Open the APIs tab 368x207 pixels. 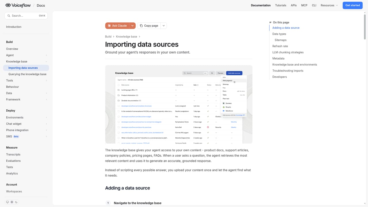(x=294, y=5)
